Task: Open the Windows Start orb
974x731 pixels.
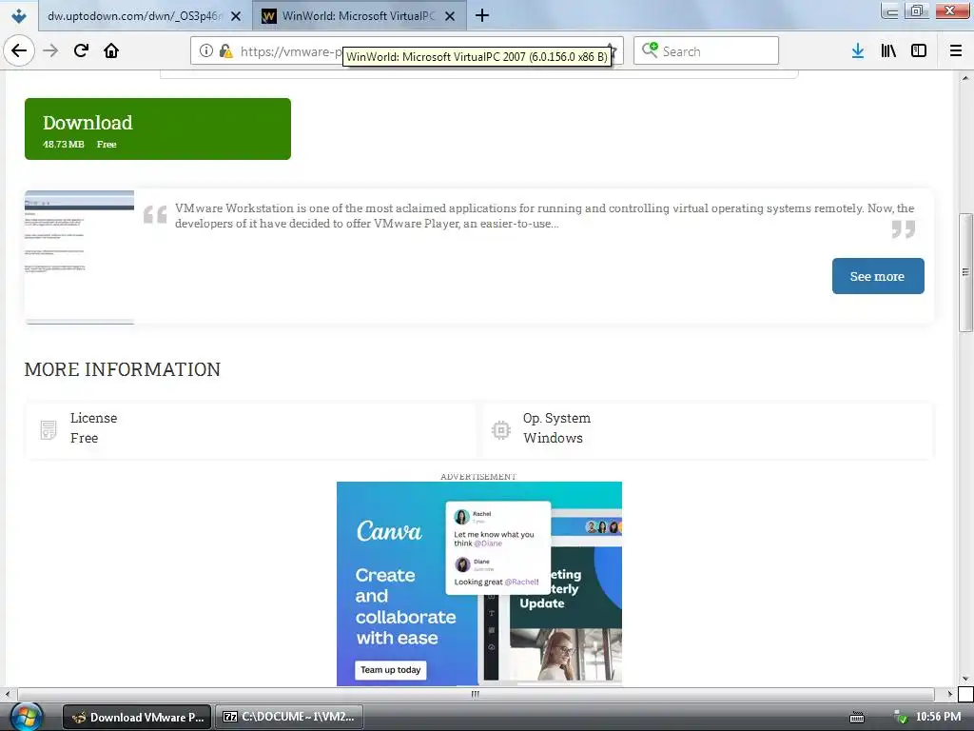Action: pos(26,717)
